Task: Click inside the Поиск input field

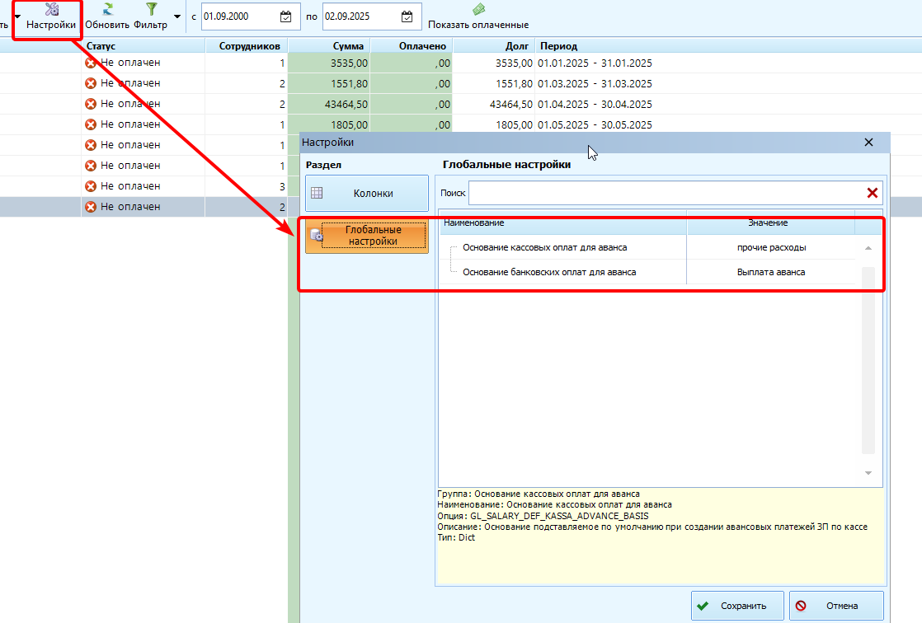Action: point(666,193)
